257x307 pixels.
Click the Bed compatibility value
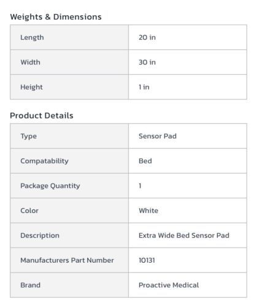click(145, 161)
